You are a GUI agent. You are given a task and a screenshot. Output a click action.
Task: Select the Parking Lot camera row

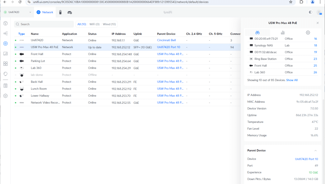coord(127,61)
